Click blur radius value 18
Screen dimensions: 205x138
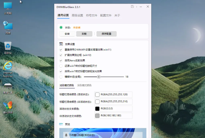pos(127,77)
